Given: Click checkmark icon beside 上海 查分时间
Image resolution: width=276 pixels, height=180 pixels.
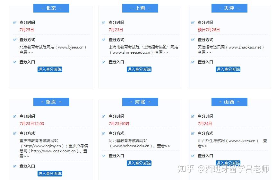Looking at the screenshot, I should 103,22.
